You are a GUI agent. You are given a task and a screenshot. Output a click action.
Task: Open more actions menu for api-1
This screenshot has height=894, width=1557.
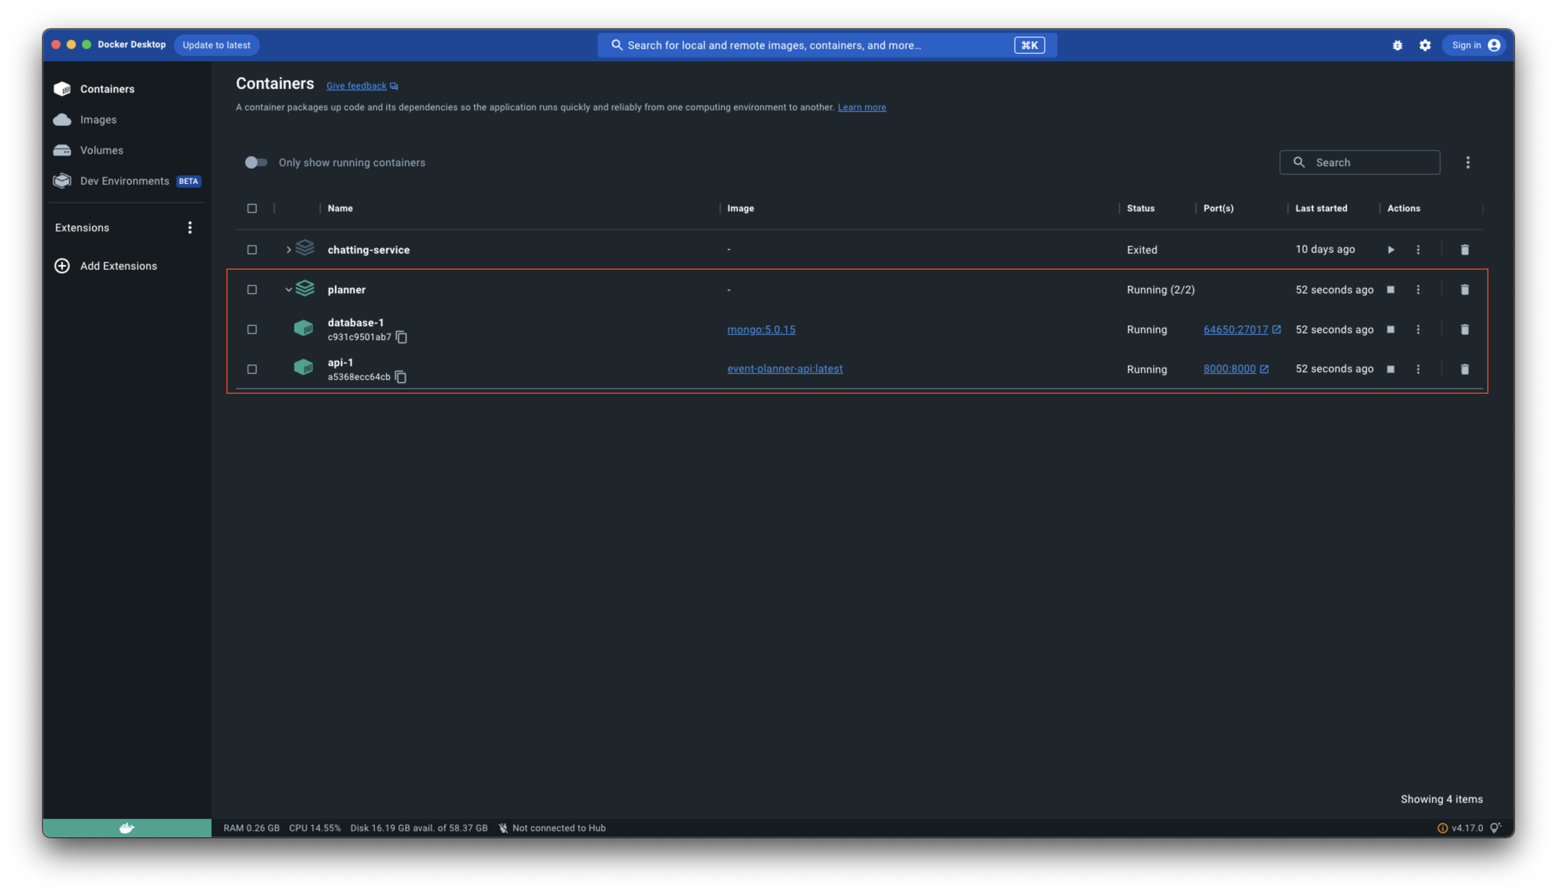click(x=1418, y=369)
